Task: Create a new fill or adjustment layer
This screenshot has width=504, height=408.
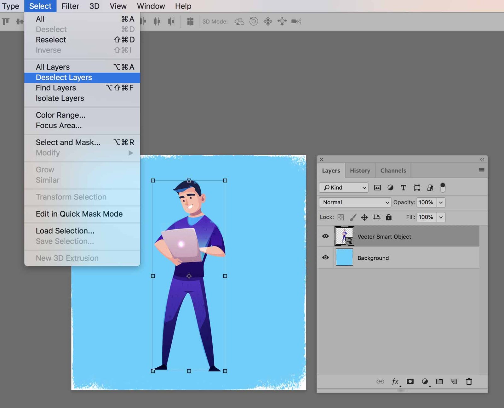Action: (425, 382)
